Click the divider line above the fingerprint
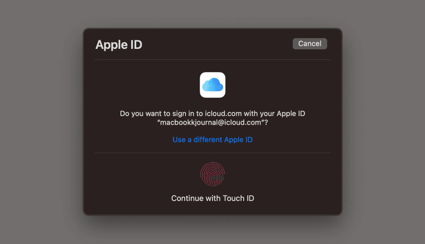Screen dimensions: 425x244 pyautogui.click(x=212, y=153)
